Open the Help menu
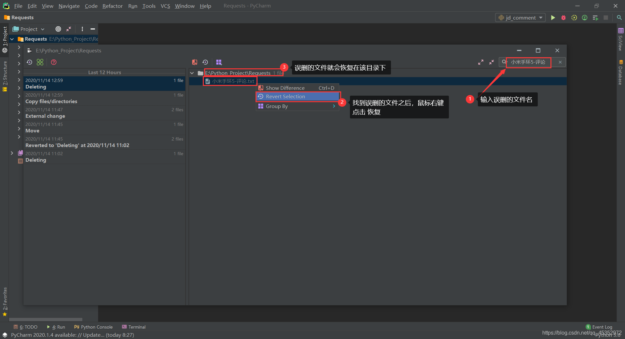This screenshot has height=339, width=625. [x=205, y=6]
